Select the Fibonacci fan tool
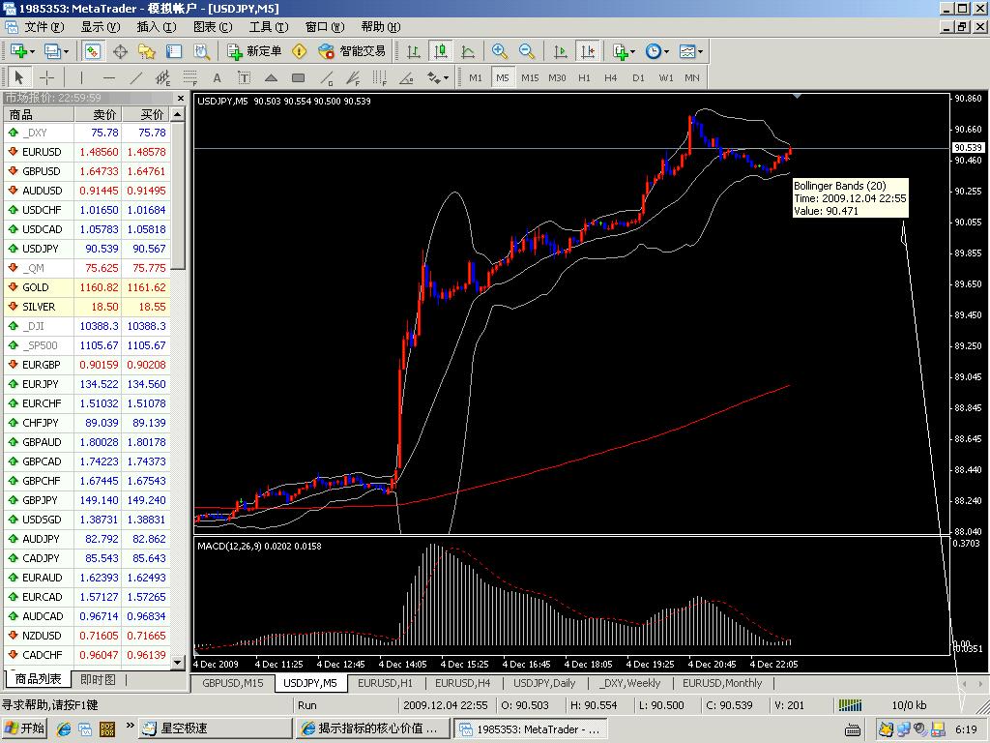The image size is (990, 743). pyautogui.click(x=353, y=77)
